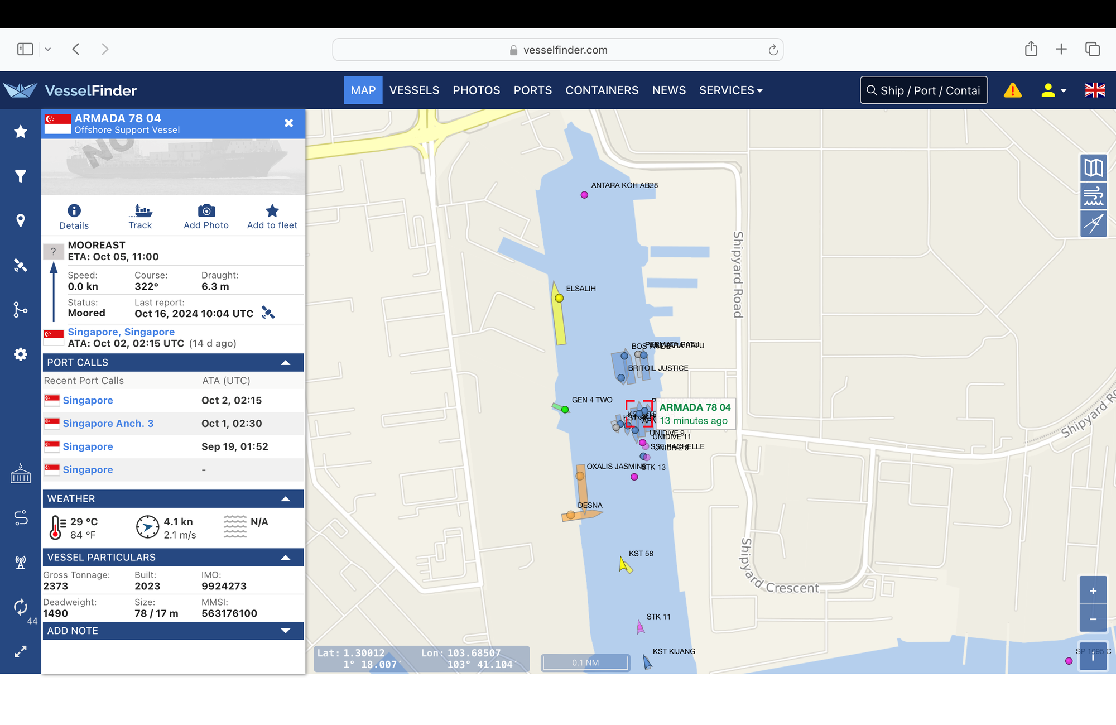
Task: Toggle expand map fullscreen arrows
Action: click(x=21, y=651)
